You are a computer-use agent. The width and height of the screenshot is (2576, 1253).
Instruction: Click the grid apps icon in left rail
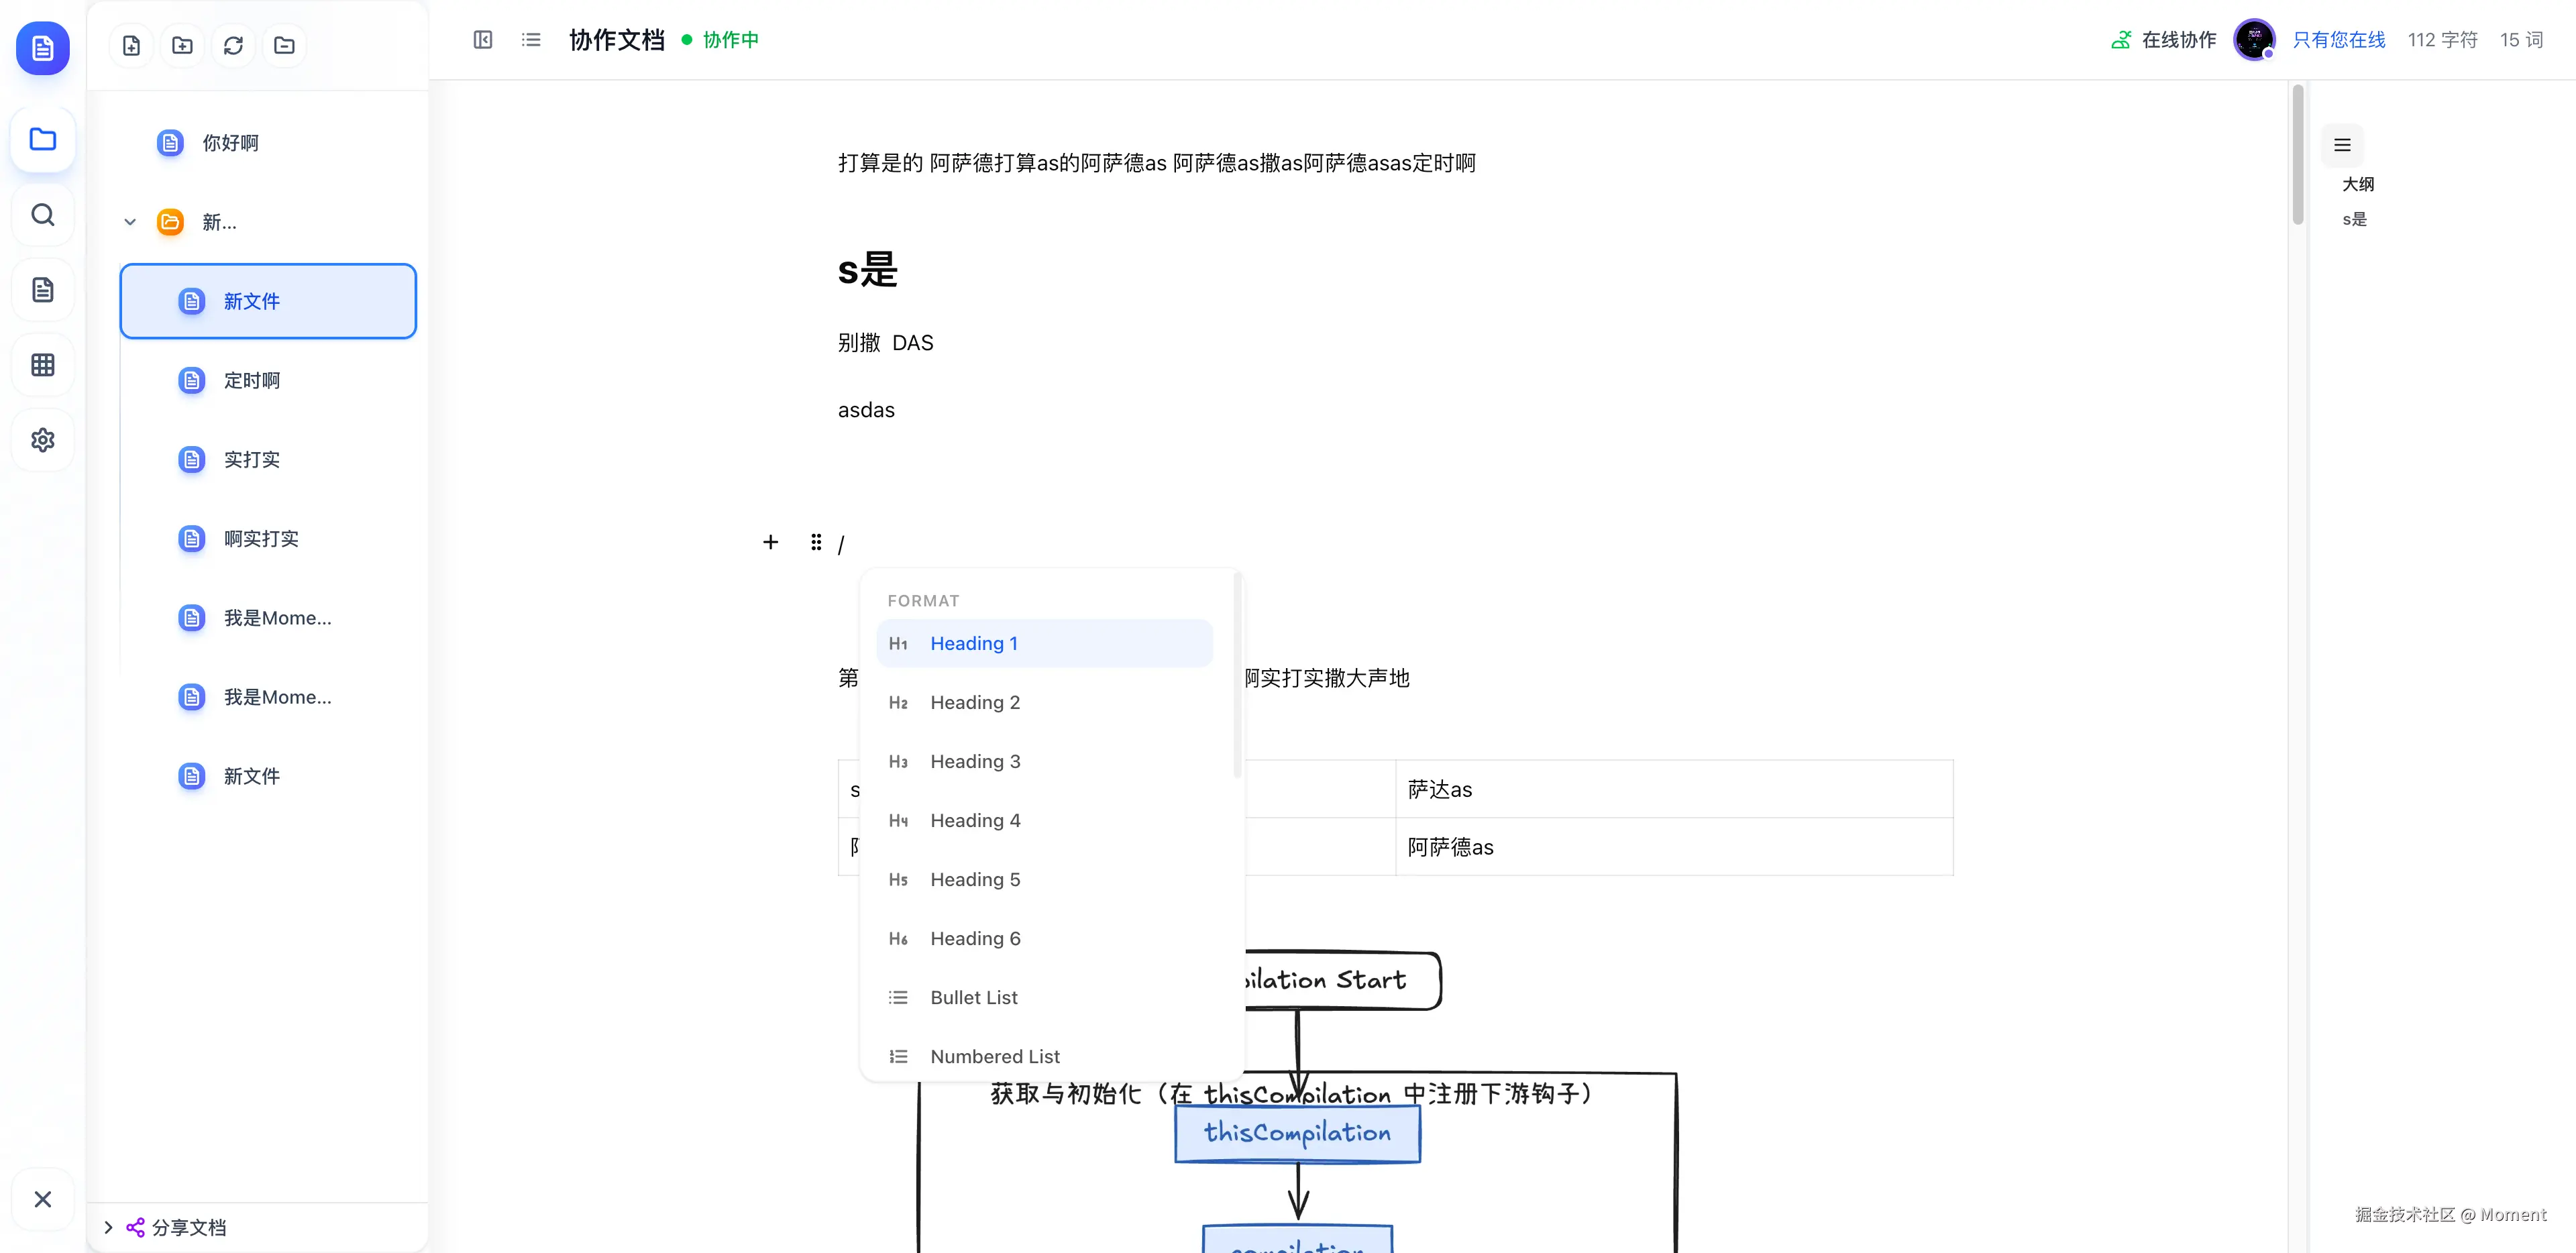point(42,365)
